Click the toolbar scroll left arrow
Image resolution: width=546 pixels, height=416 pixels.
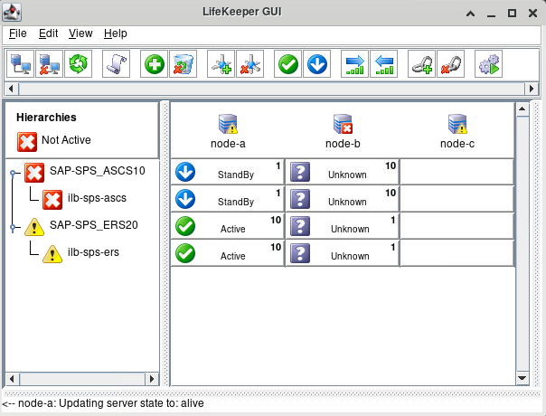[11, 89]
